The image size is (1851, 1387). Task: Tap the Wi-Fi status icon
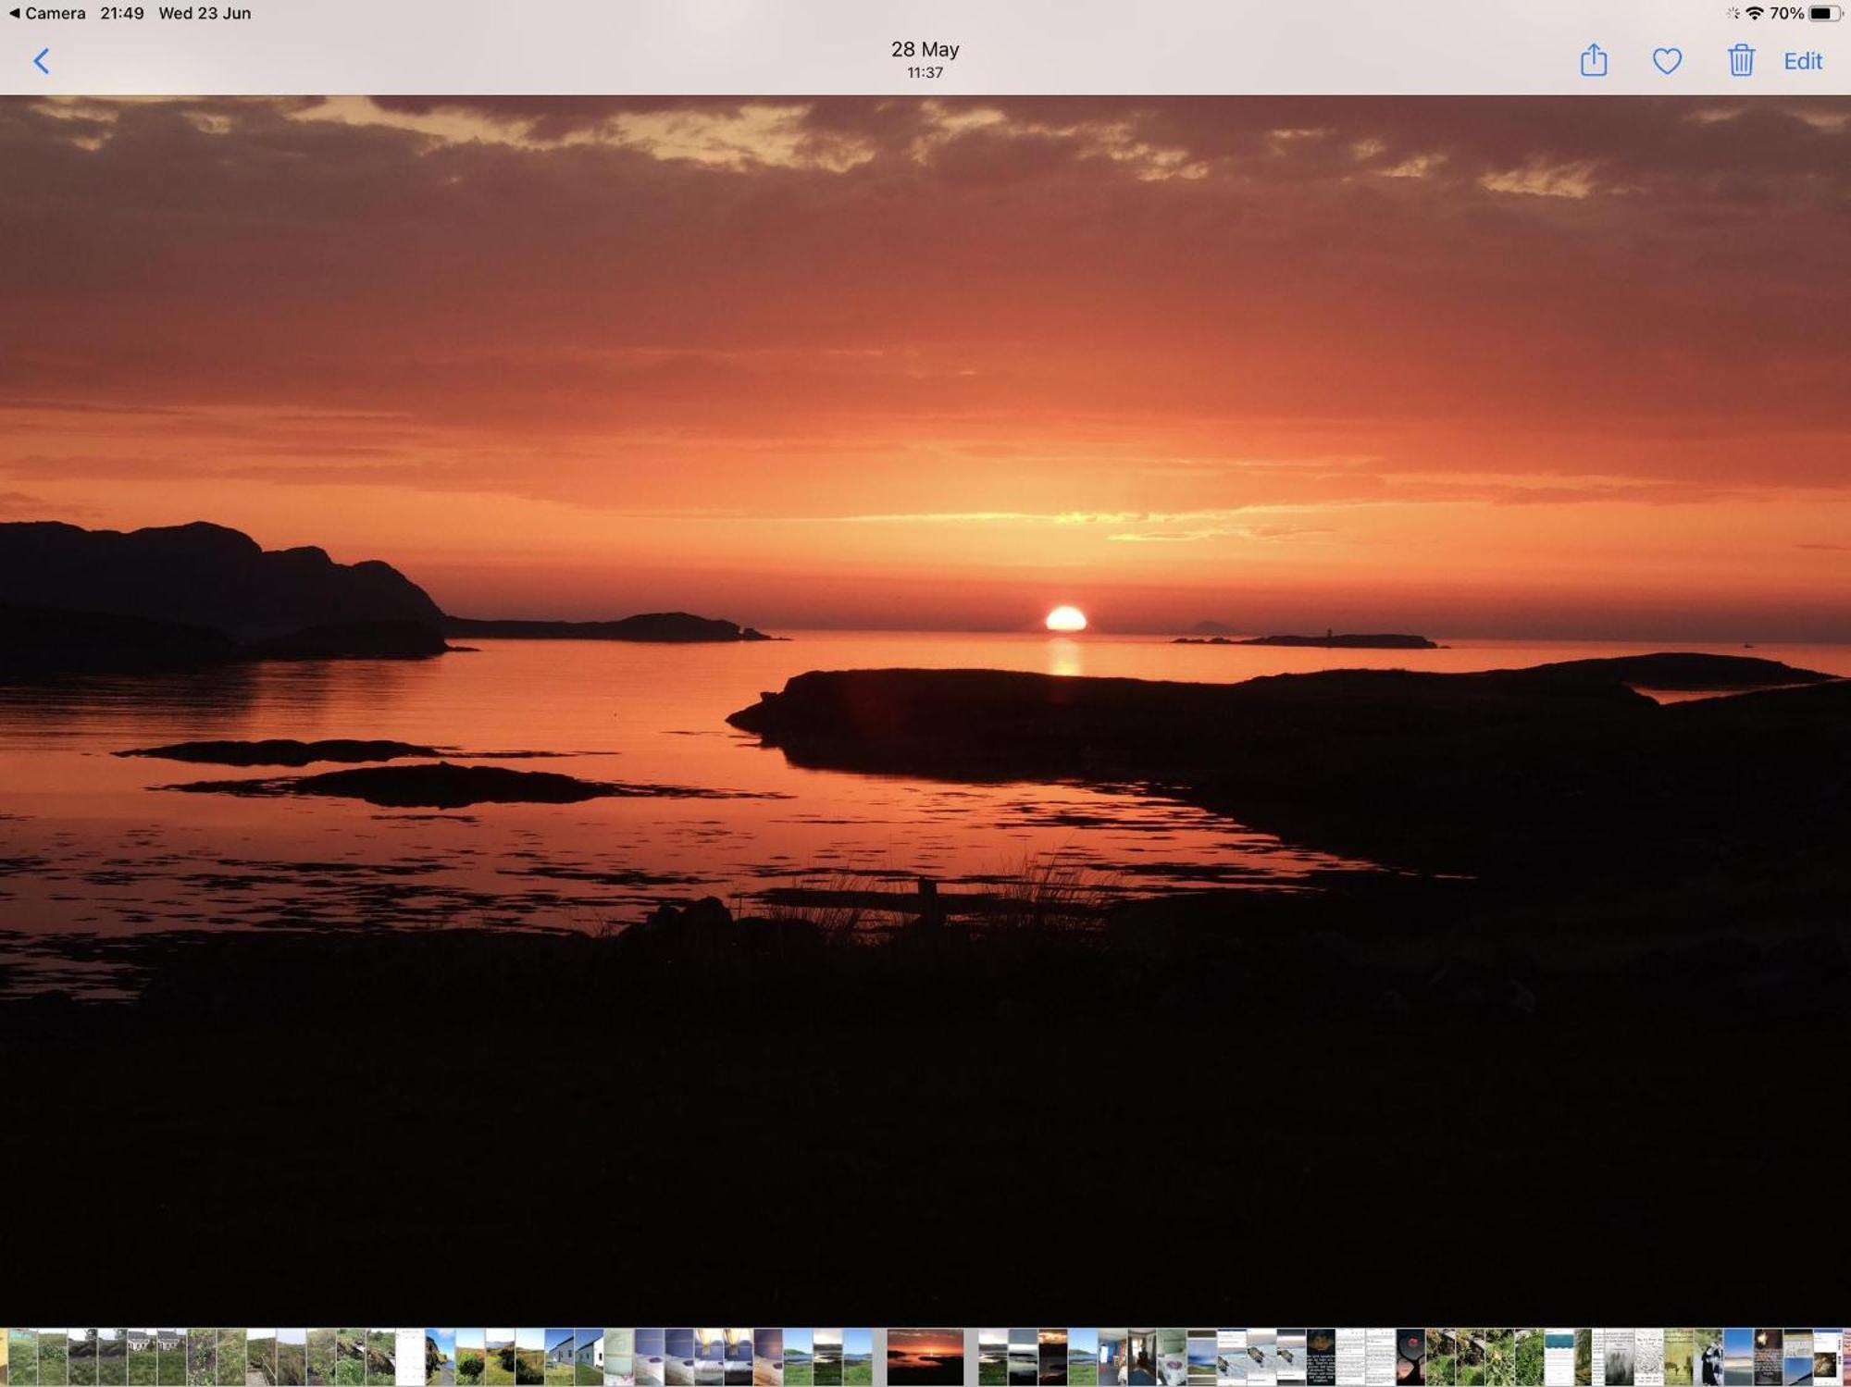[x=1755, y=13]
